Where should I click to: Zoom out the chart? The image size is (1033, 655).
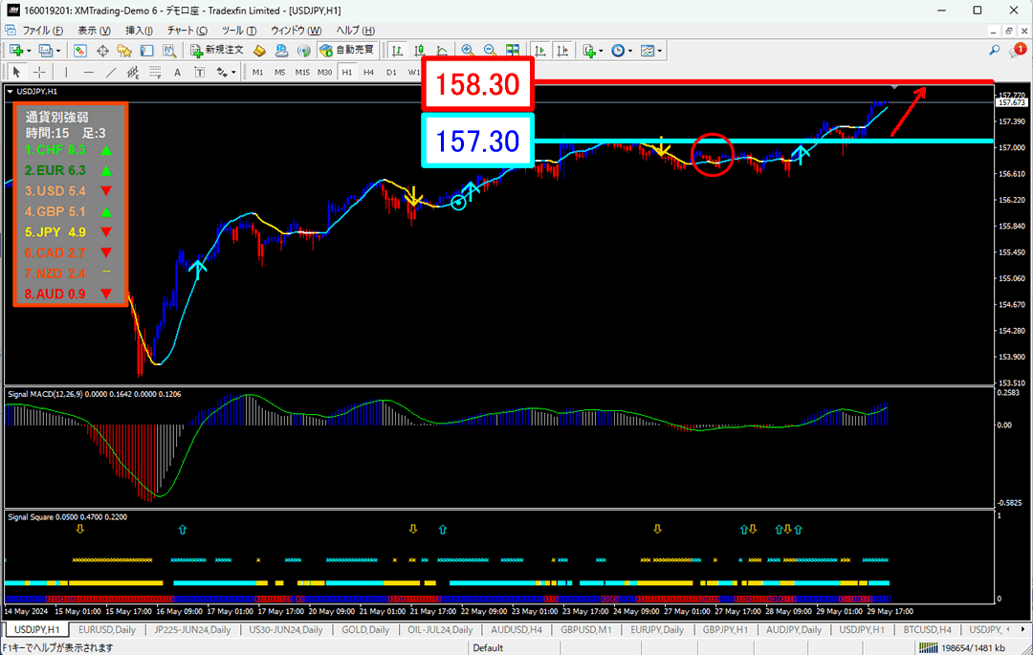tap(490, 50)
